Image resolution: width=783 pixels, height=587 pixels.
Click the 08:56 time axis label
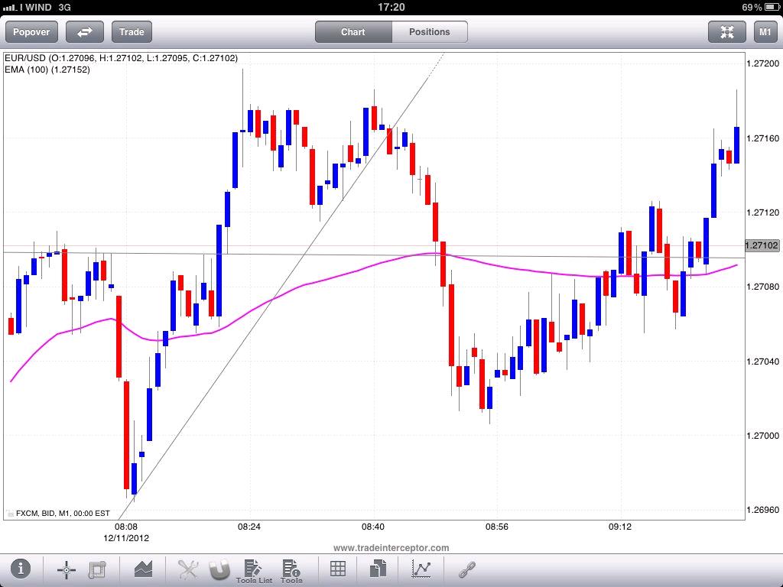pos(497,527)
